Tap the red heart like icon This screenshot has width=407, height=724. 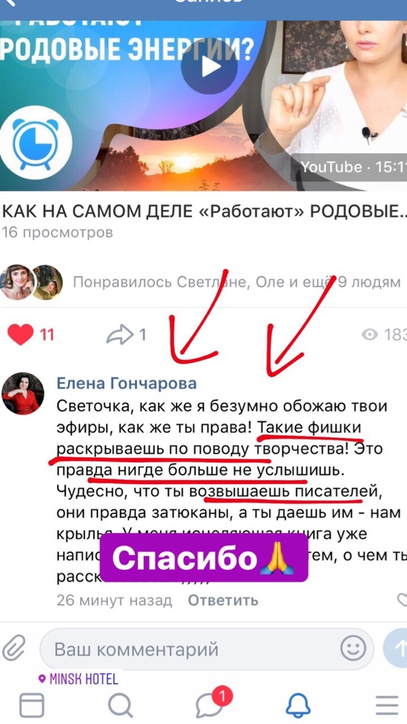21,335
